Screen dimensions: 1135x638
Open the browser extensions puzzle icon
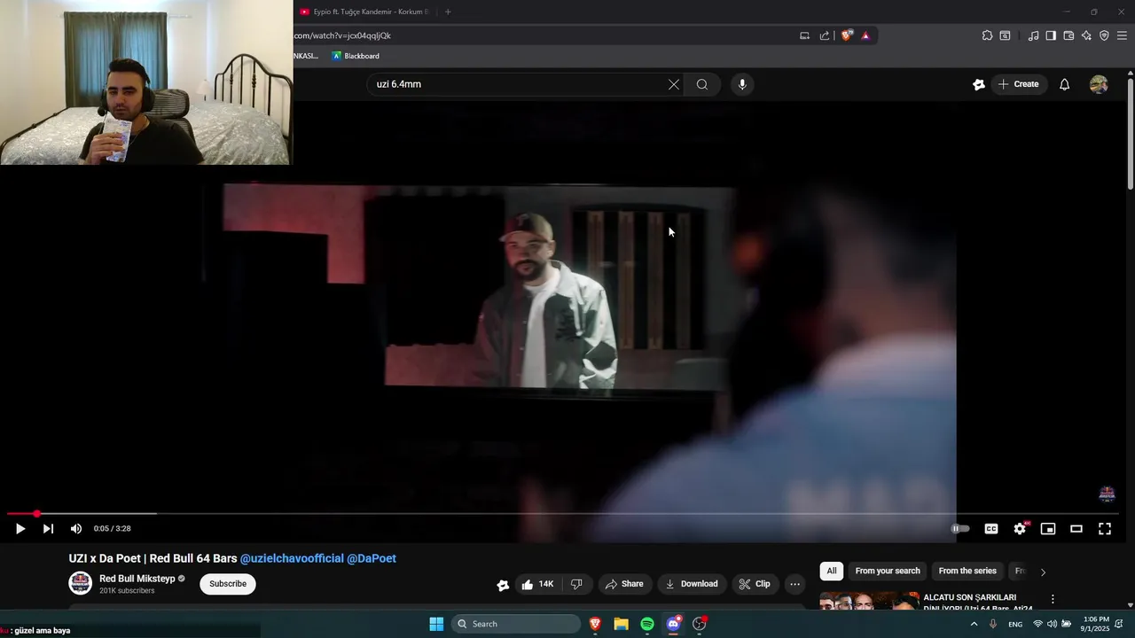coord(987,35)
